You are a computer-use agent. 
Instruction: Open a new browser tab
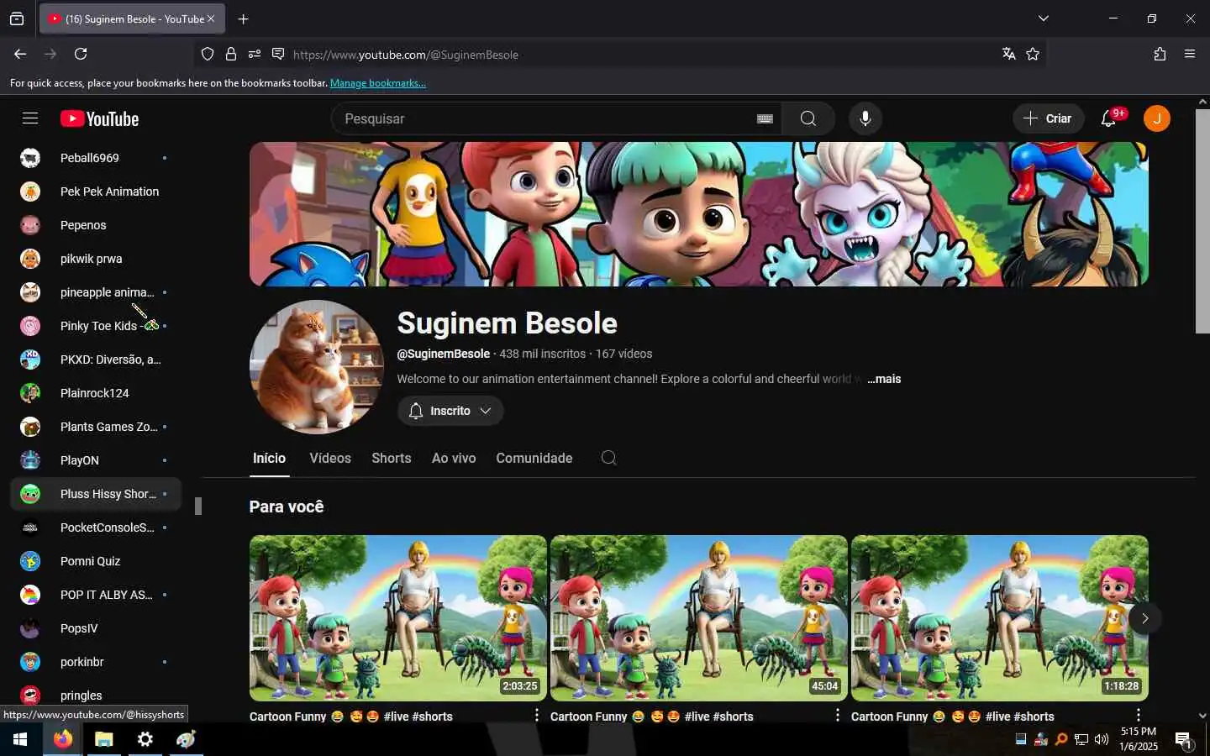click(243, 18)
